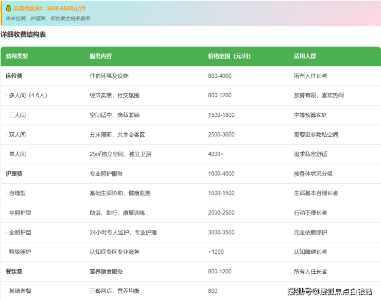Click the 基础套餐 row label
Image resolution: width=381 pixels, height=300 pixels.
[x=19, y=291]
